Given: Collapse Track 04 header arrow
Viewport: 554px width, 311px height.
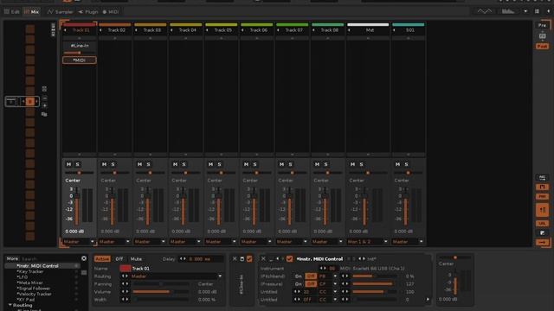Looking at the screenshot, I should pos(171,30).
